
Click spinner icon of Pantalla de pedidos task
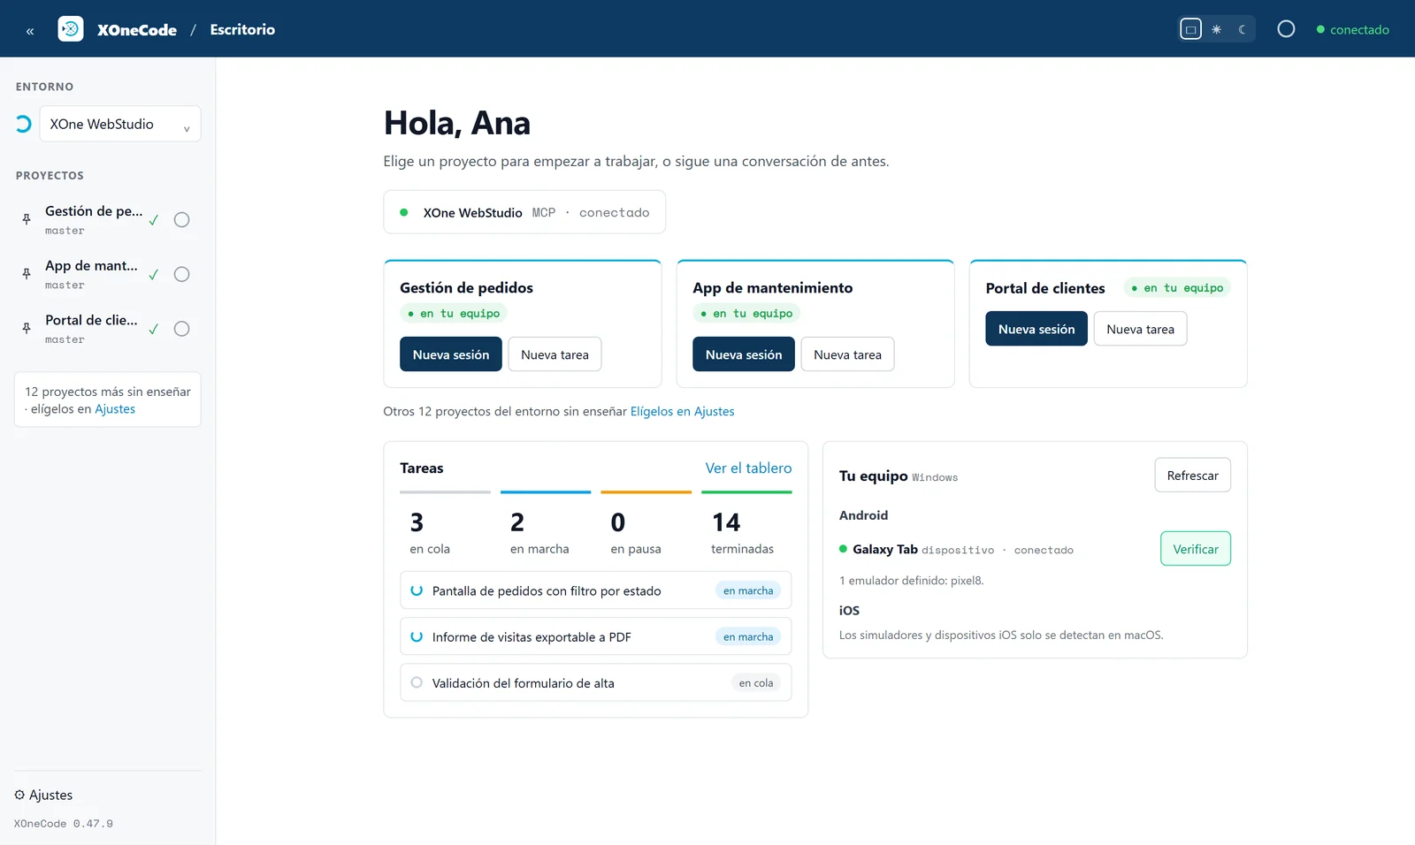(417, 590)
